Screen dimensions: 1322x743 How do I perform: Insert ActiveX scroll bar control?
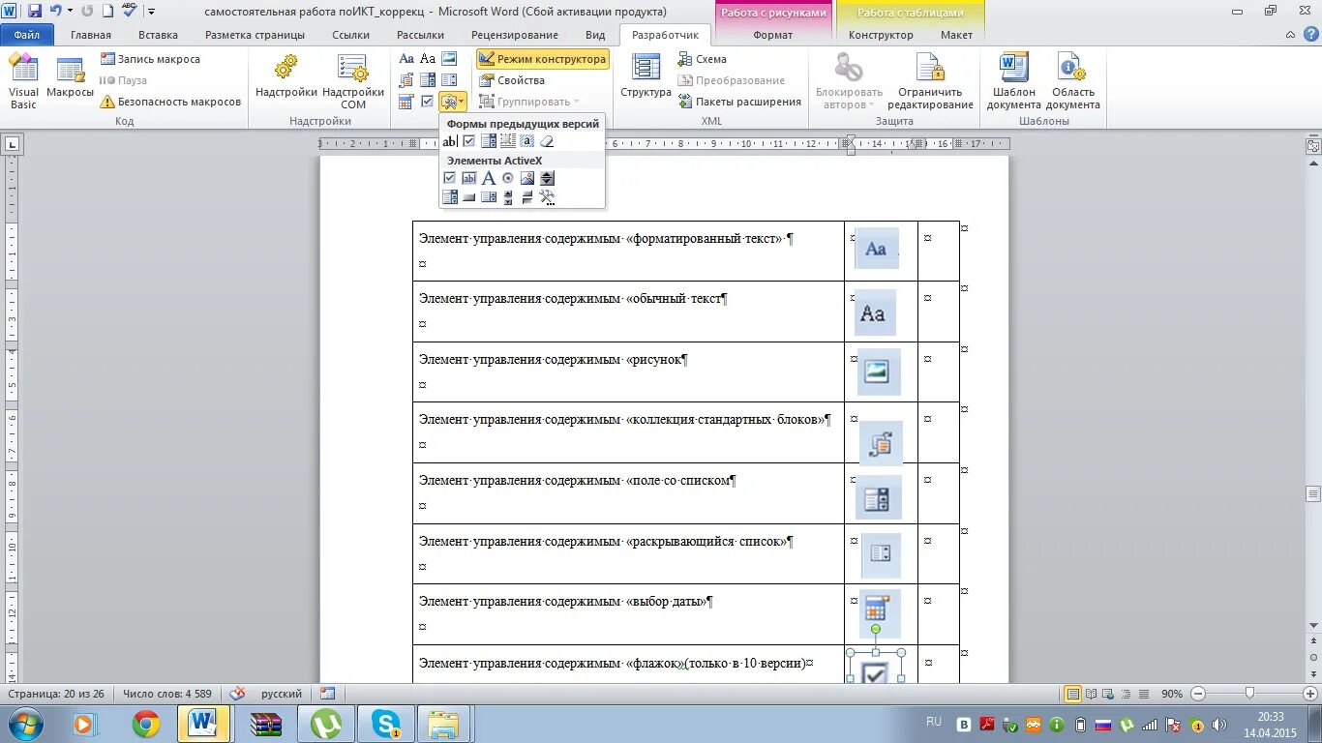[508, 197]
